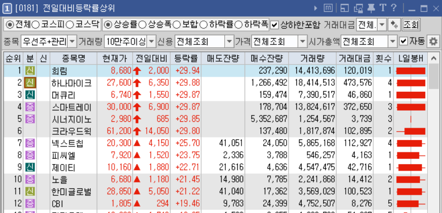Click the up arrow for 희림 전일대비
The width and height of the screenshot is (442, 213).
(x=137, y=71)
